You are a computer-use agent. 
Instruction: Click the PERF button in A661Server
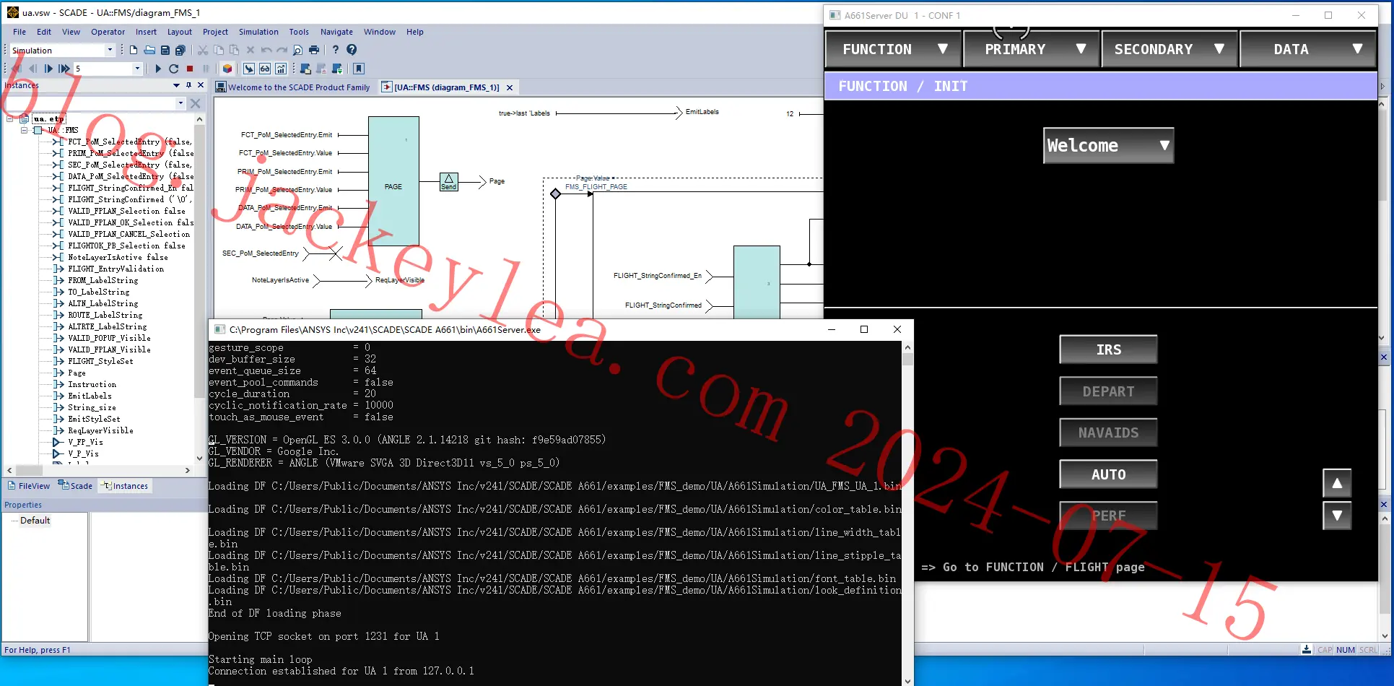[x=1108, y=516]
